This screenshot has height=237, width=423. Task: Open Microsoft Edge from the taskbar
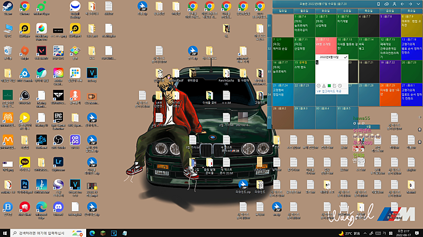point(91,233)
